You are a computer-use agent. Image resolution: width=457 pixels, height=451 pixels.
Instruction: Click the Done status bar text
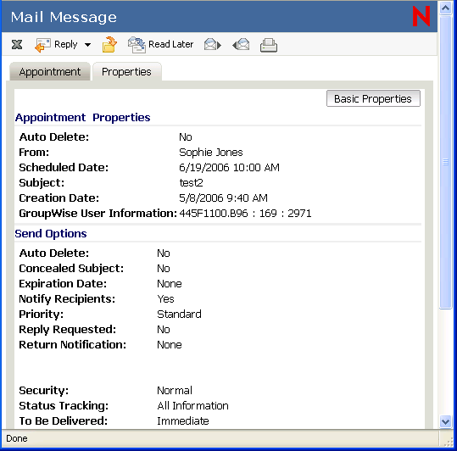point(17,438)
